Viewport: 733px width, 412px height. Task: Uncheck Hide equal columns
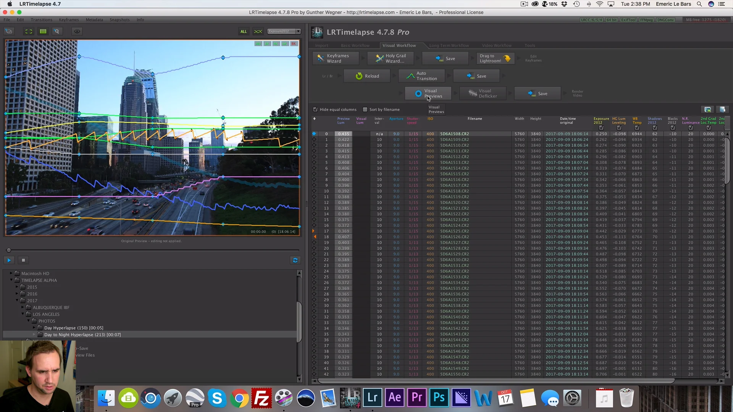315,109
